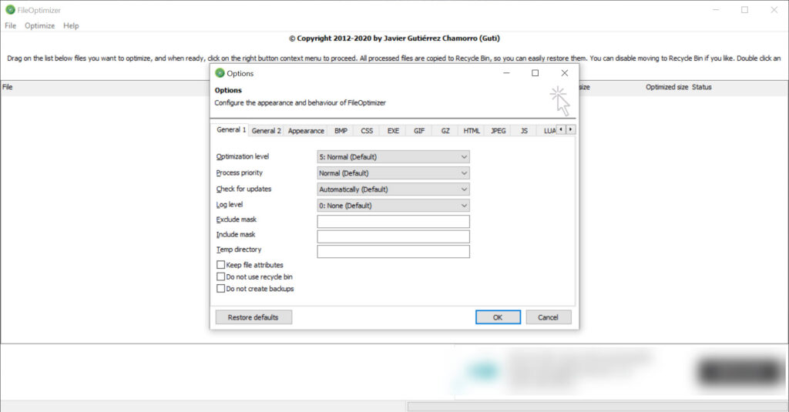Click the Optimized size column header
The width and height of the screenshot is (789, 412).
pyautogui.click(x=666, y=87)
